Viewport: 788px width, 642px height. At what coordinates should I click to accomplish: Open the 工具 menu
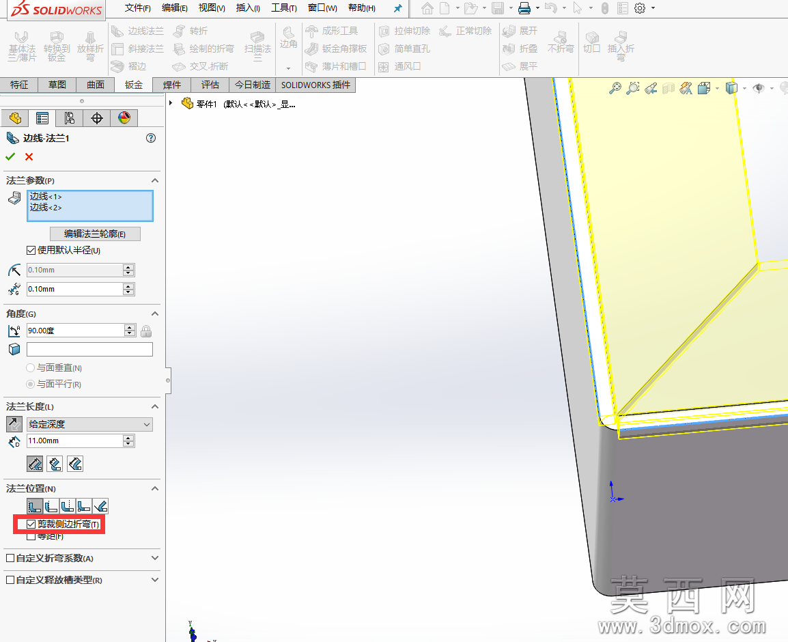pyautogui.click(x=284, y=8)
